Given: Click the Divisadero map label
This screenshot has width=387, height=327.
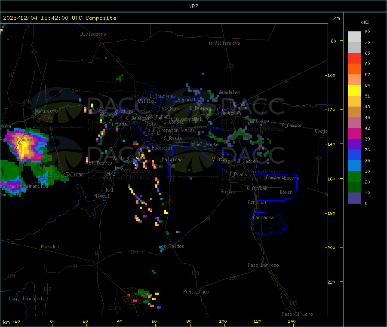Looking at the screenshot, I should click(x=93, y=34).
